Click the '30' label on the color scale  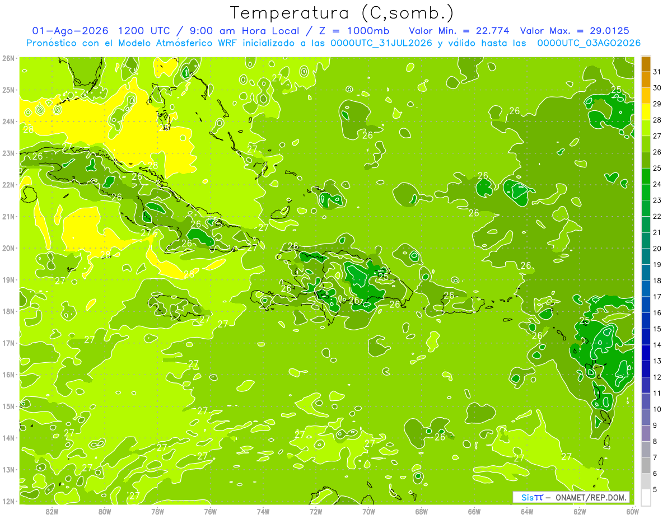click(657, 88)
